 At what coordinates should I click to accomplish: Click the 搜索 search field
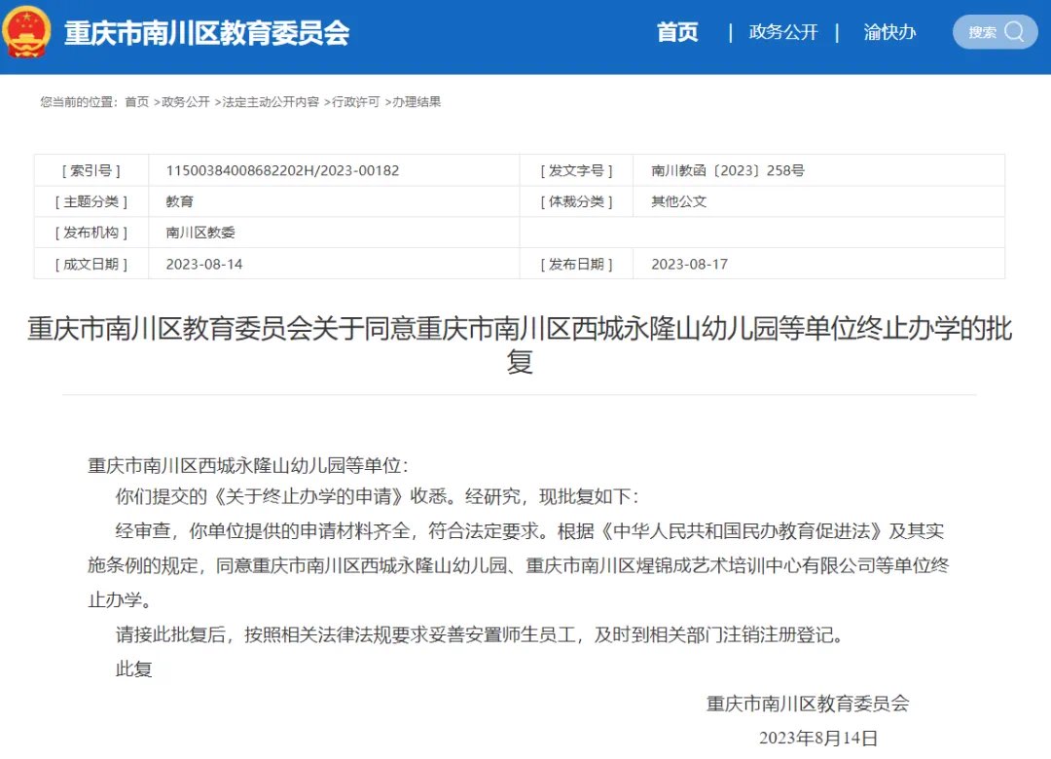coord(995,31)
